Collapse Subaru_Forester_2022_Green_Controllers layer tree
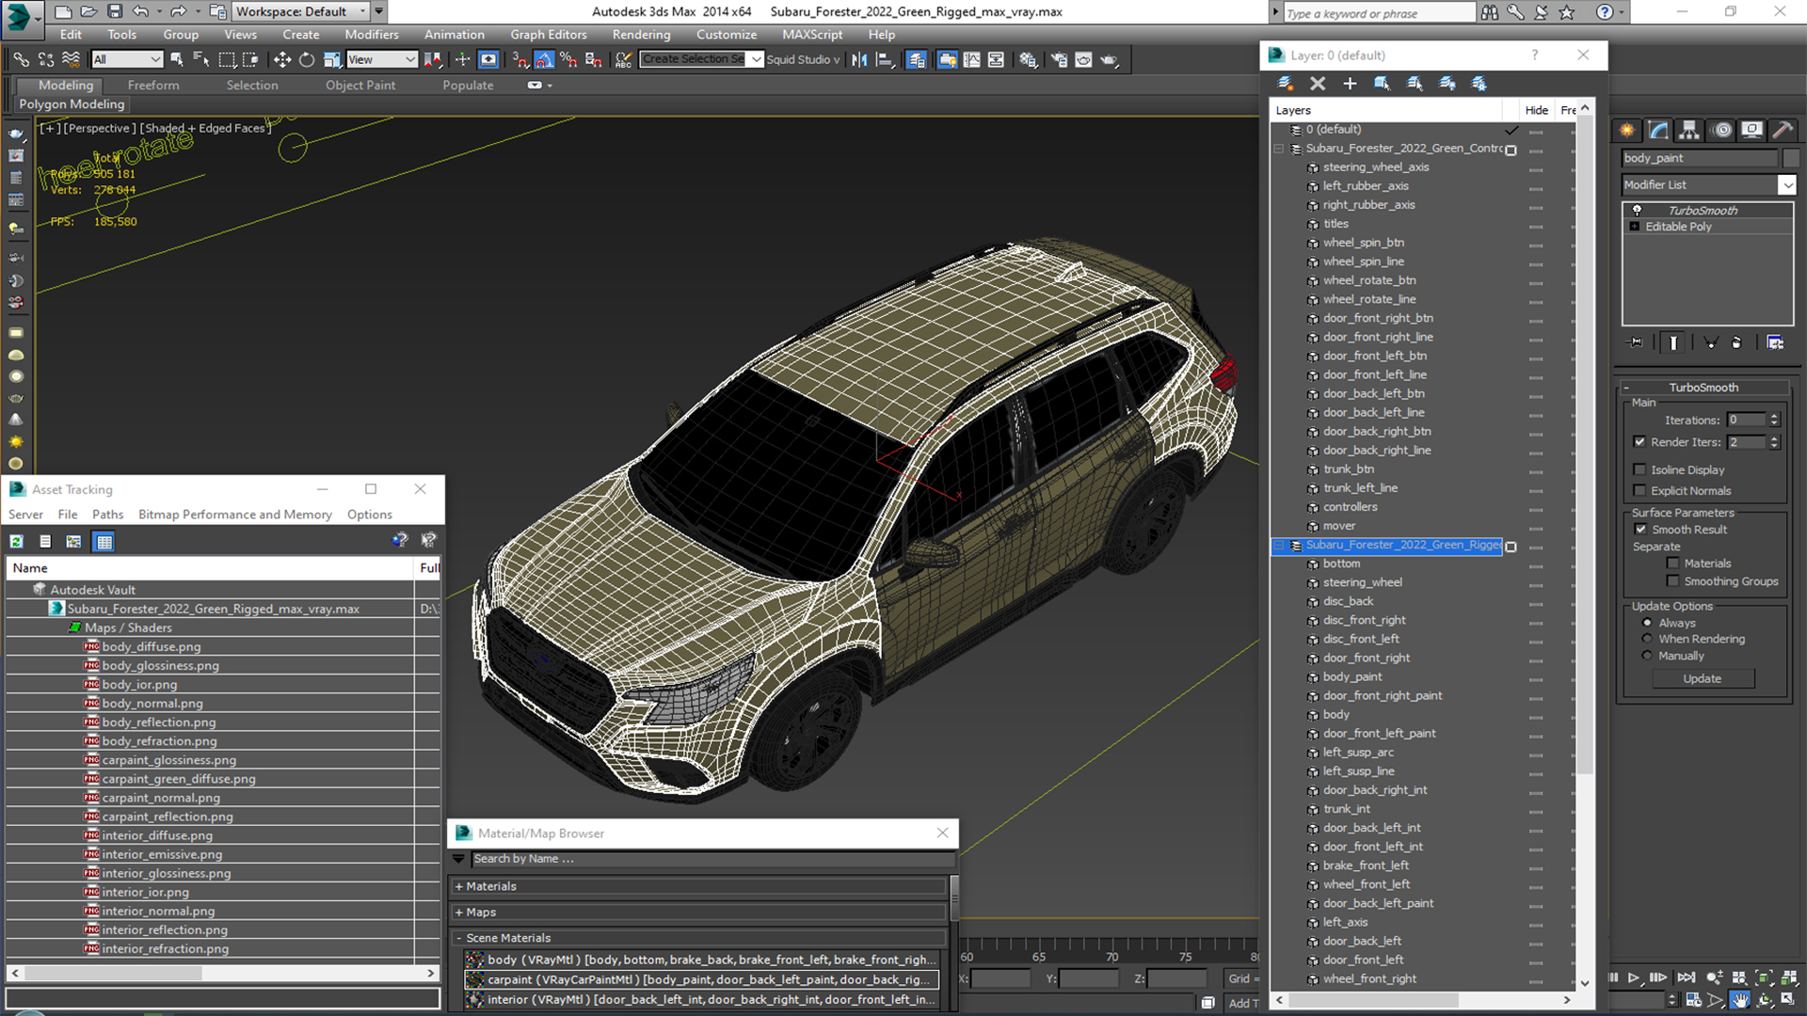 coord(1278,149)
